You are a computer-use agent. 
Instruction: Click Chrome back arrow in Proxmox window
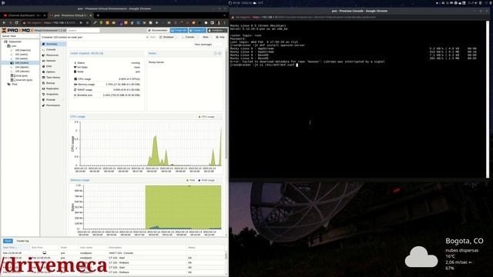[4, 22]
